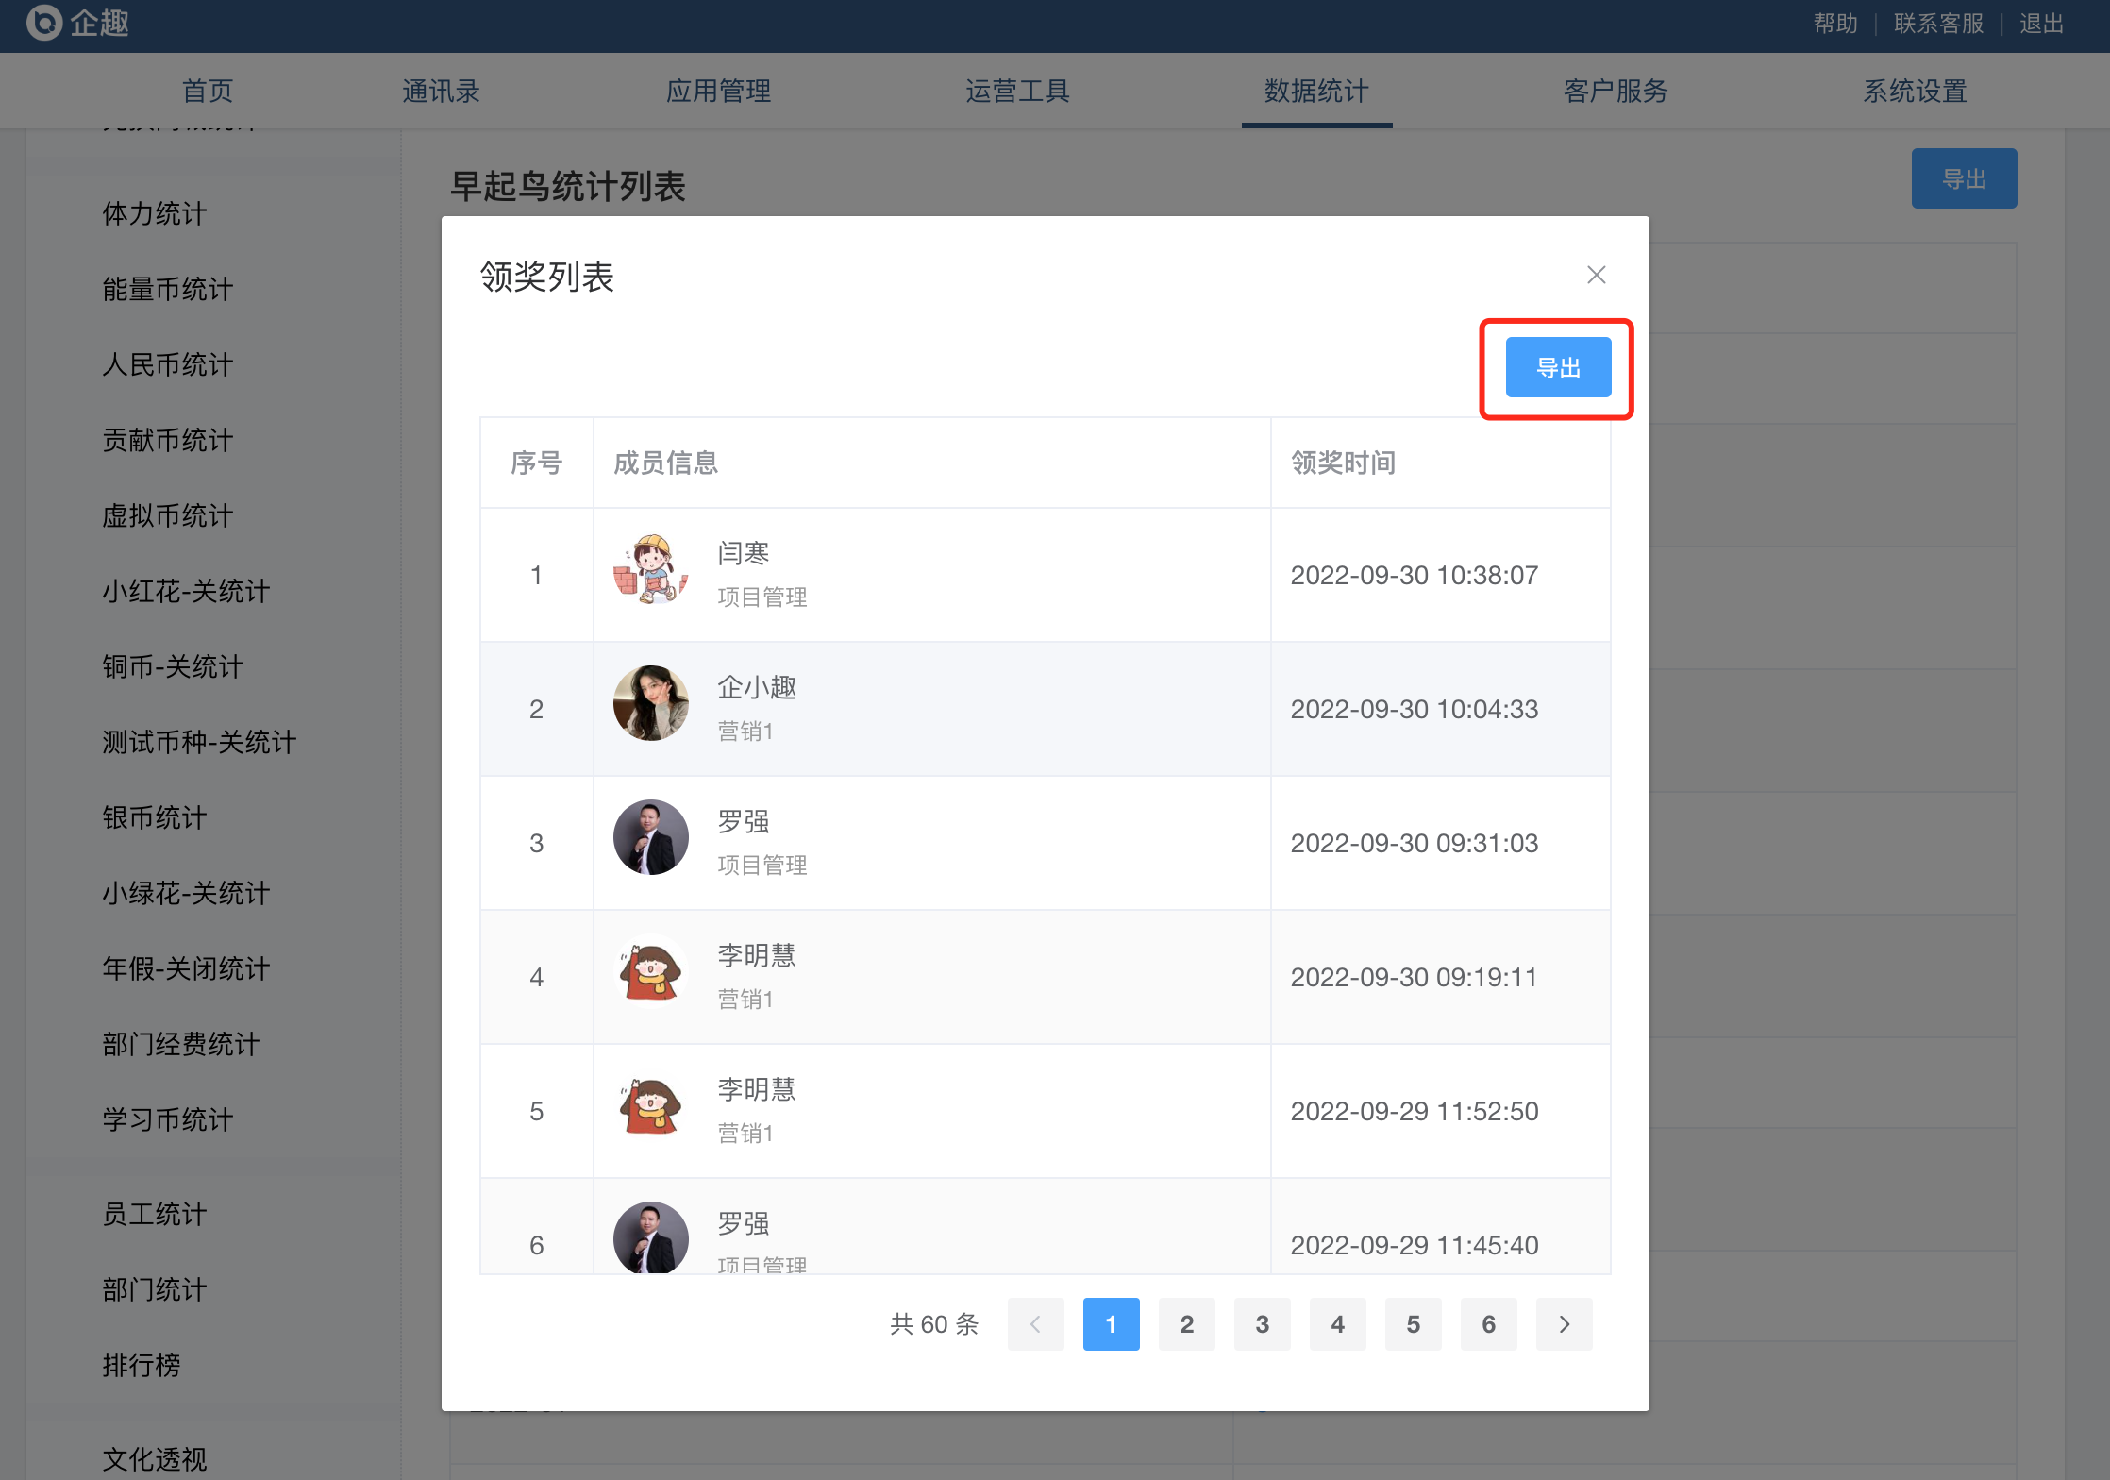Open the 数据统计 navigation tab

(1316, 91)
